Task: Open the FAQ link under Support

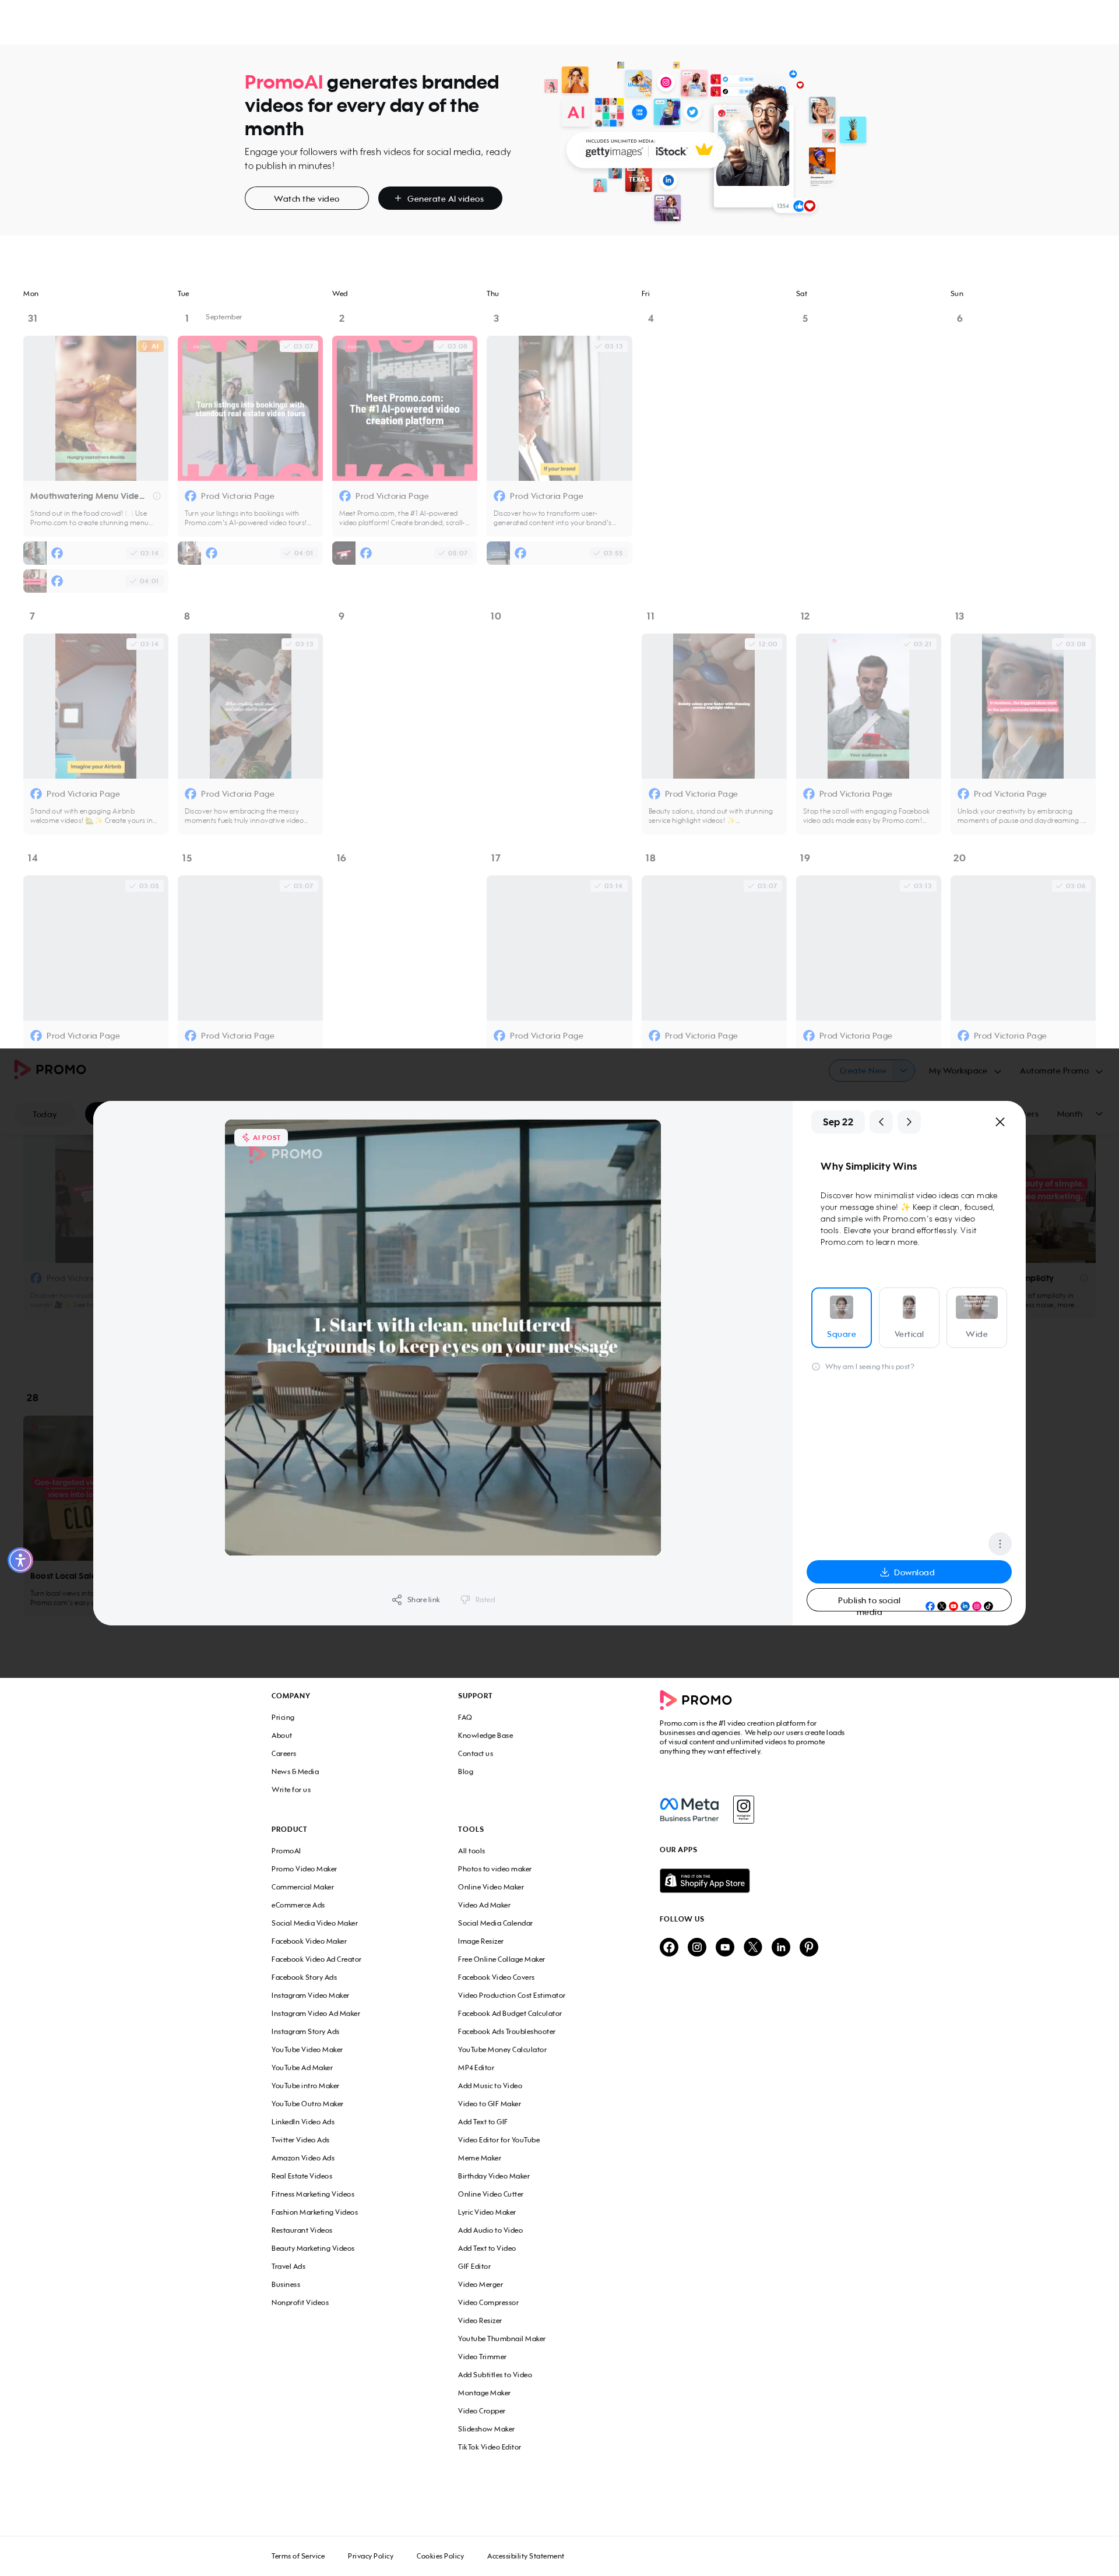Action: click(465, 1717)
